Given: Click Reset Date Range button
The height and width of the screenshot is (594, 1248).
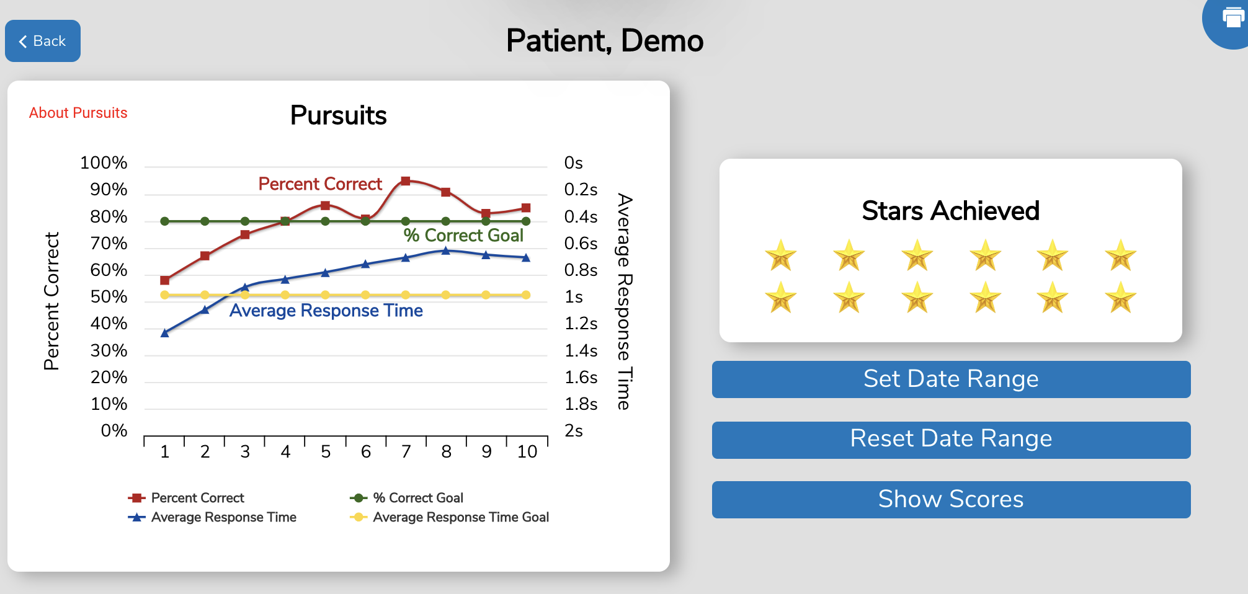Looking at the screenshot, I should point(951,440).
